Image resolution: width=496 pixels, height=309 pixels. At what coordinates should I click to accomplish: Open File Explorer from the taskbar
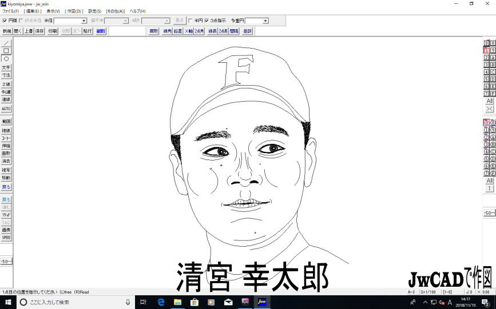tap(178, 302)
